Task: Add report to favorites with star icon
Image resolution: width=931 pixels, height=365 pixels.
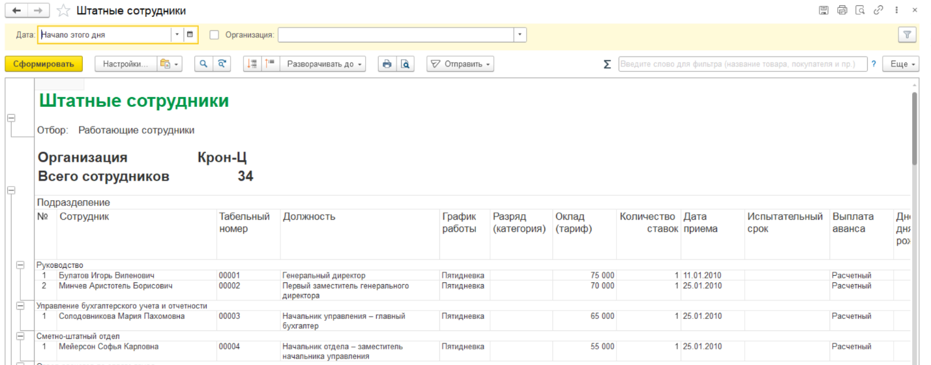Action: [63, 10]
